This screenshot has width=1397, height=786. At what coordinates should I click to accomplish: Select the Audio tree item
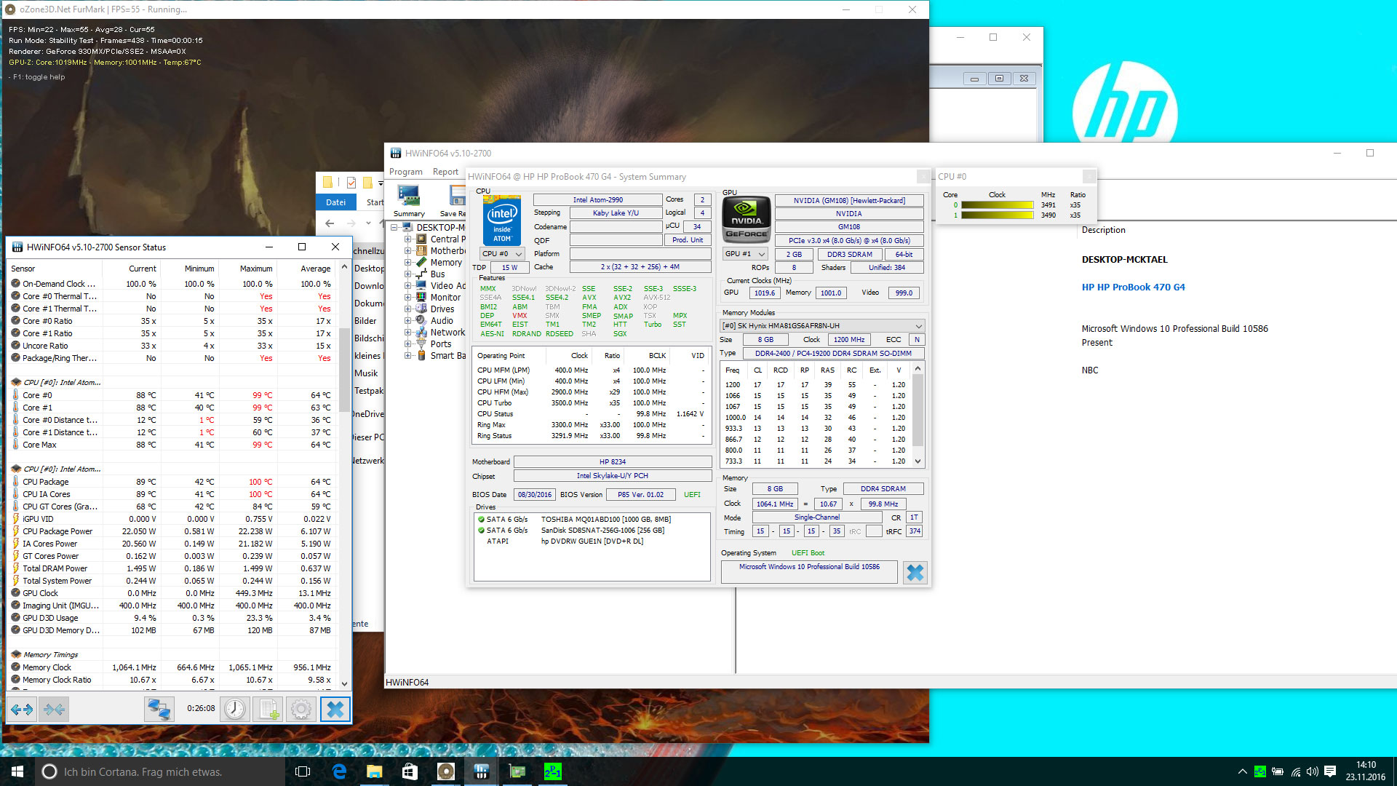[x=442, y=321]
